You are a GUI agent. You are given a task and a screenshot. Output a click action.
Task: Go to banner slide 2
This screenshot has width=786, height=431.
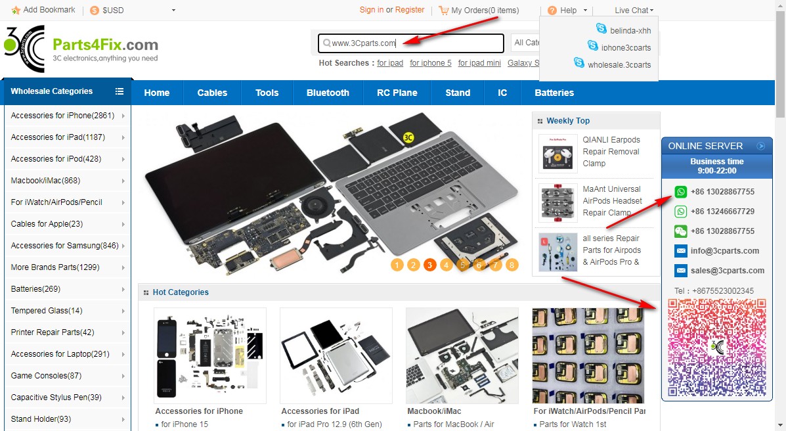click(x=413, y=265)
